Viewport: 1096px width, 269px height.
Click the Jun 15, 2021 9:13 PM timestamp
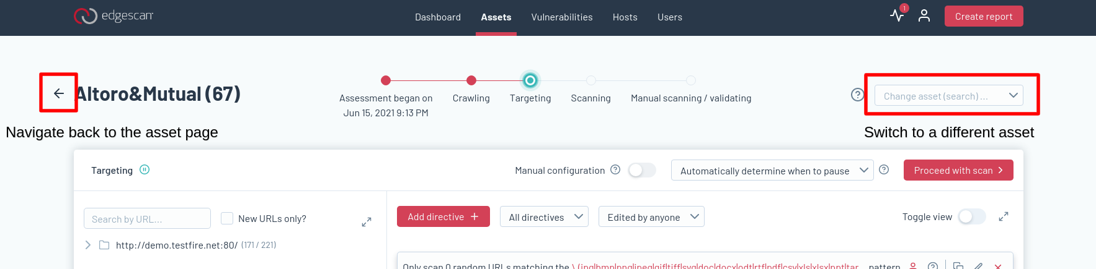coord(386,113)
